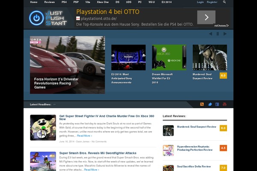Open the PC menu item
Viewport: 257px width, 171px height.
click(x=140, y=2)
